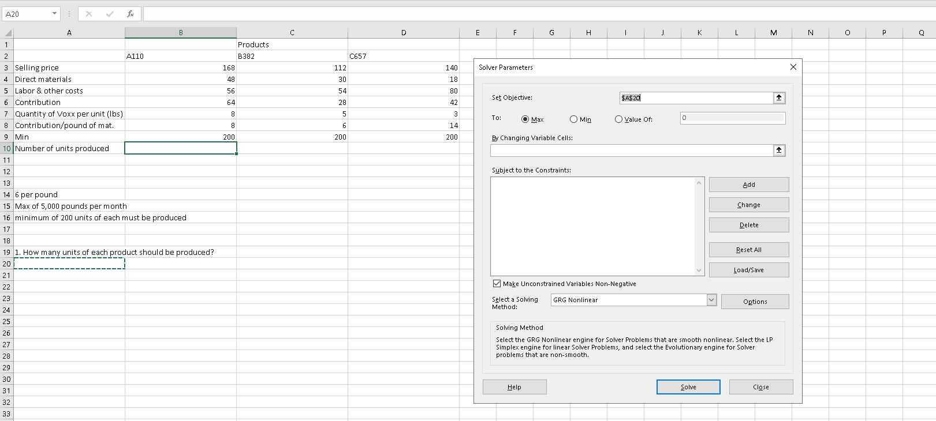
Task: Click the Changing Variable Cells range selector icon
Action: pyautogui.click(x=779, y=151)
